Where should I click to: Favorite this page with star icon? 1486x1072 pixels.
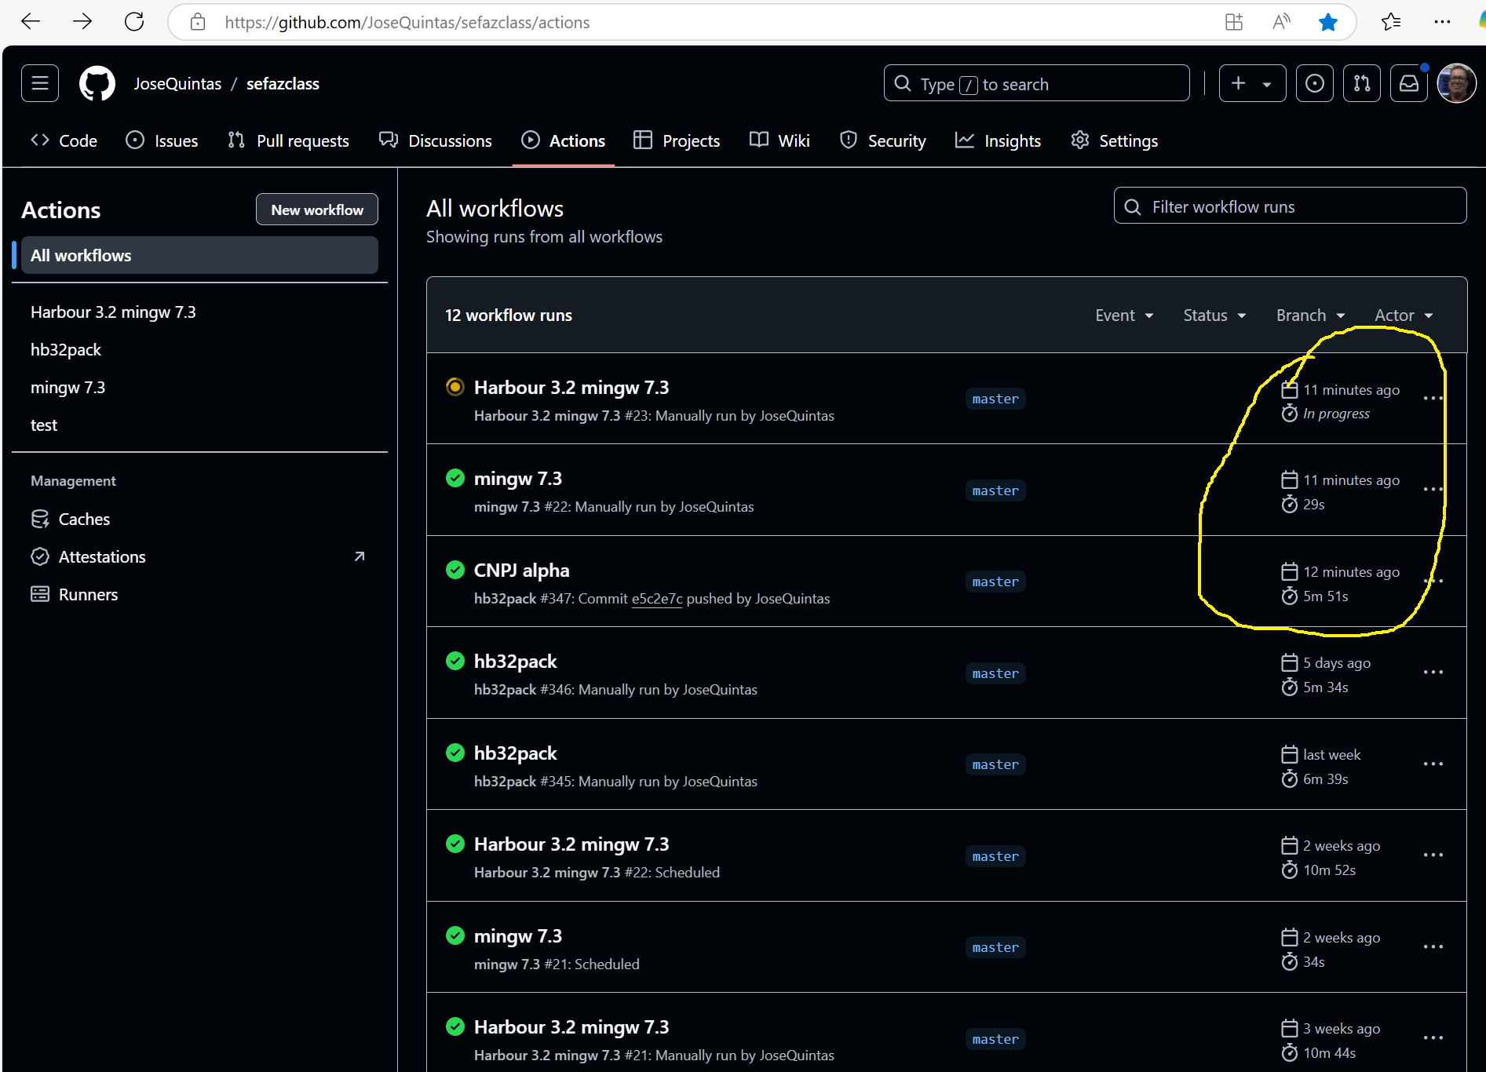pyautogui.click(x=1327, y=22)
